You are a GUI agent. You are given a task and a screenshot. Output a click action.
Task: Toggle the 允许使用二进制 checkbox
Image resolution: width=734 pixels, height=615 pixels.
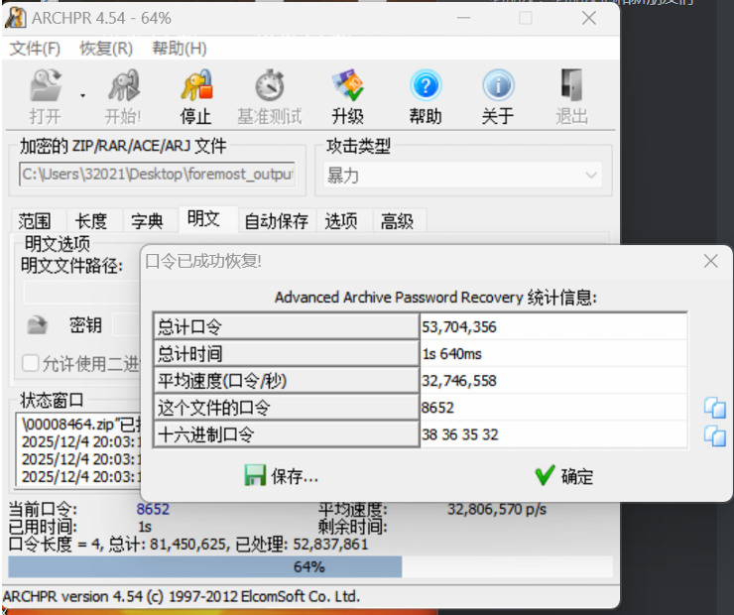tap(31, 363)
